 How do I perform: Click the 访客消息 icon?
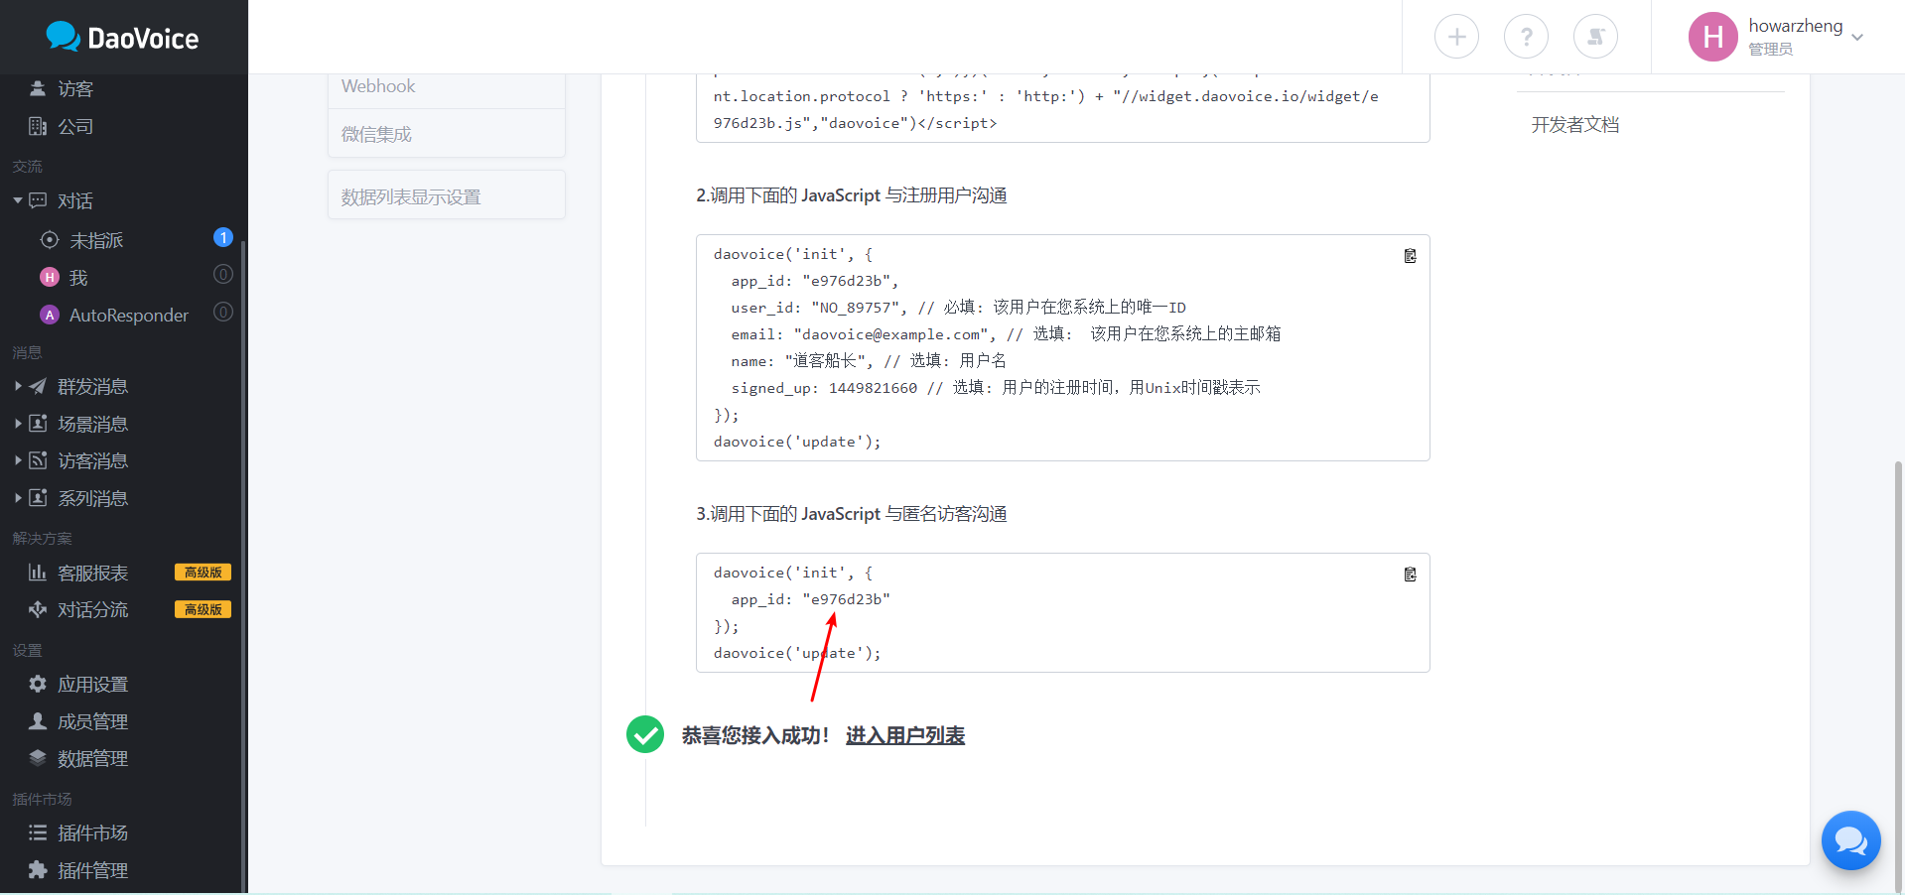38,460
